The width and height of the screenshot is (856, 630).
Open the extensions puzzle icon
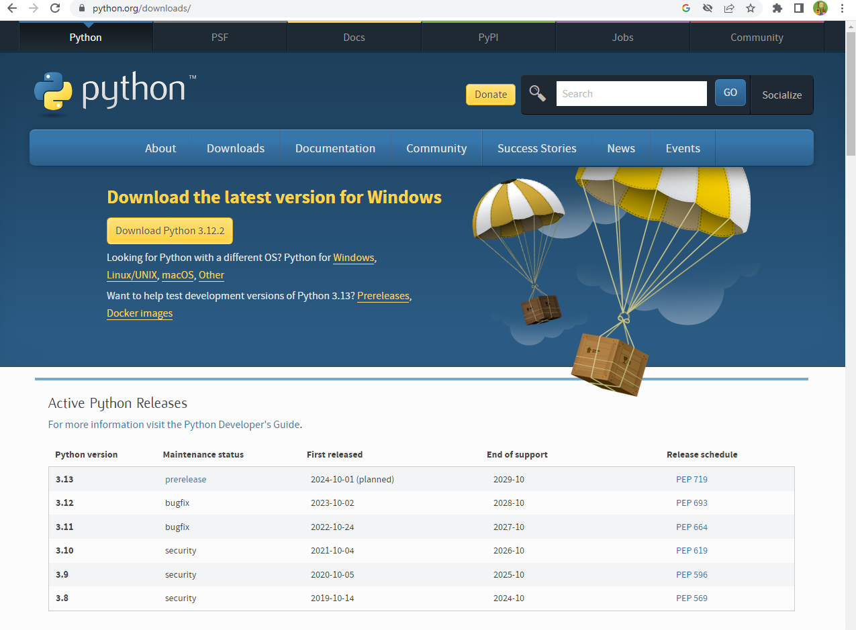pyautogui.click(x=777, y=9)
